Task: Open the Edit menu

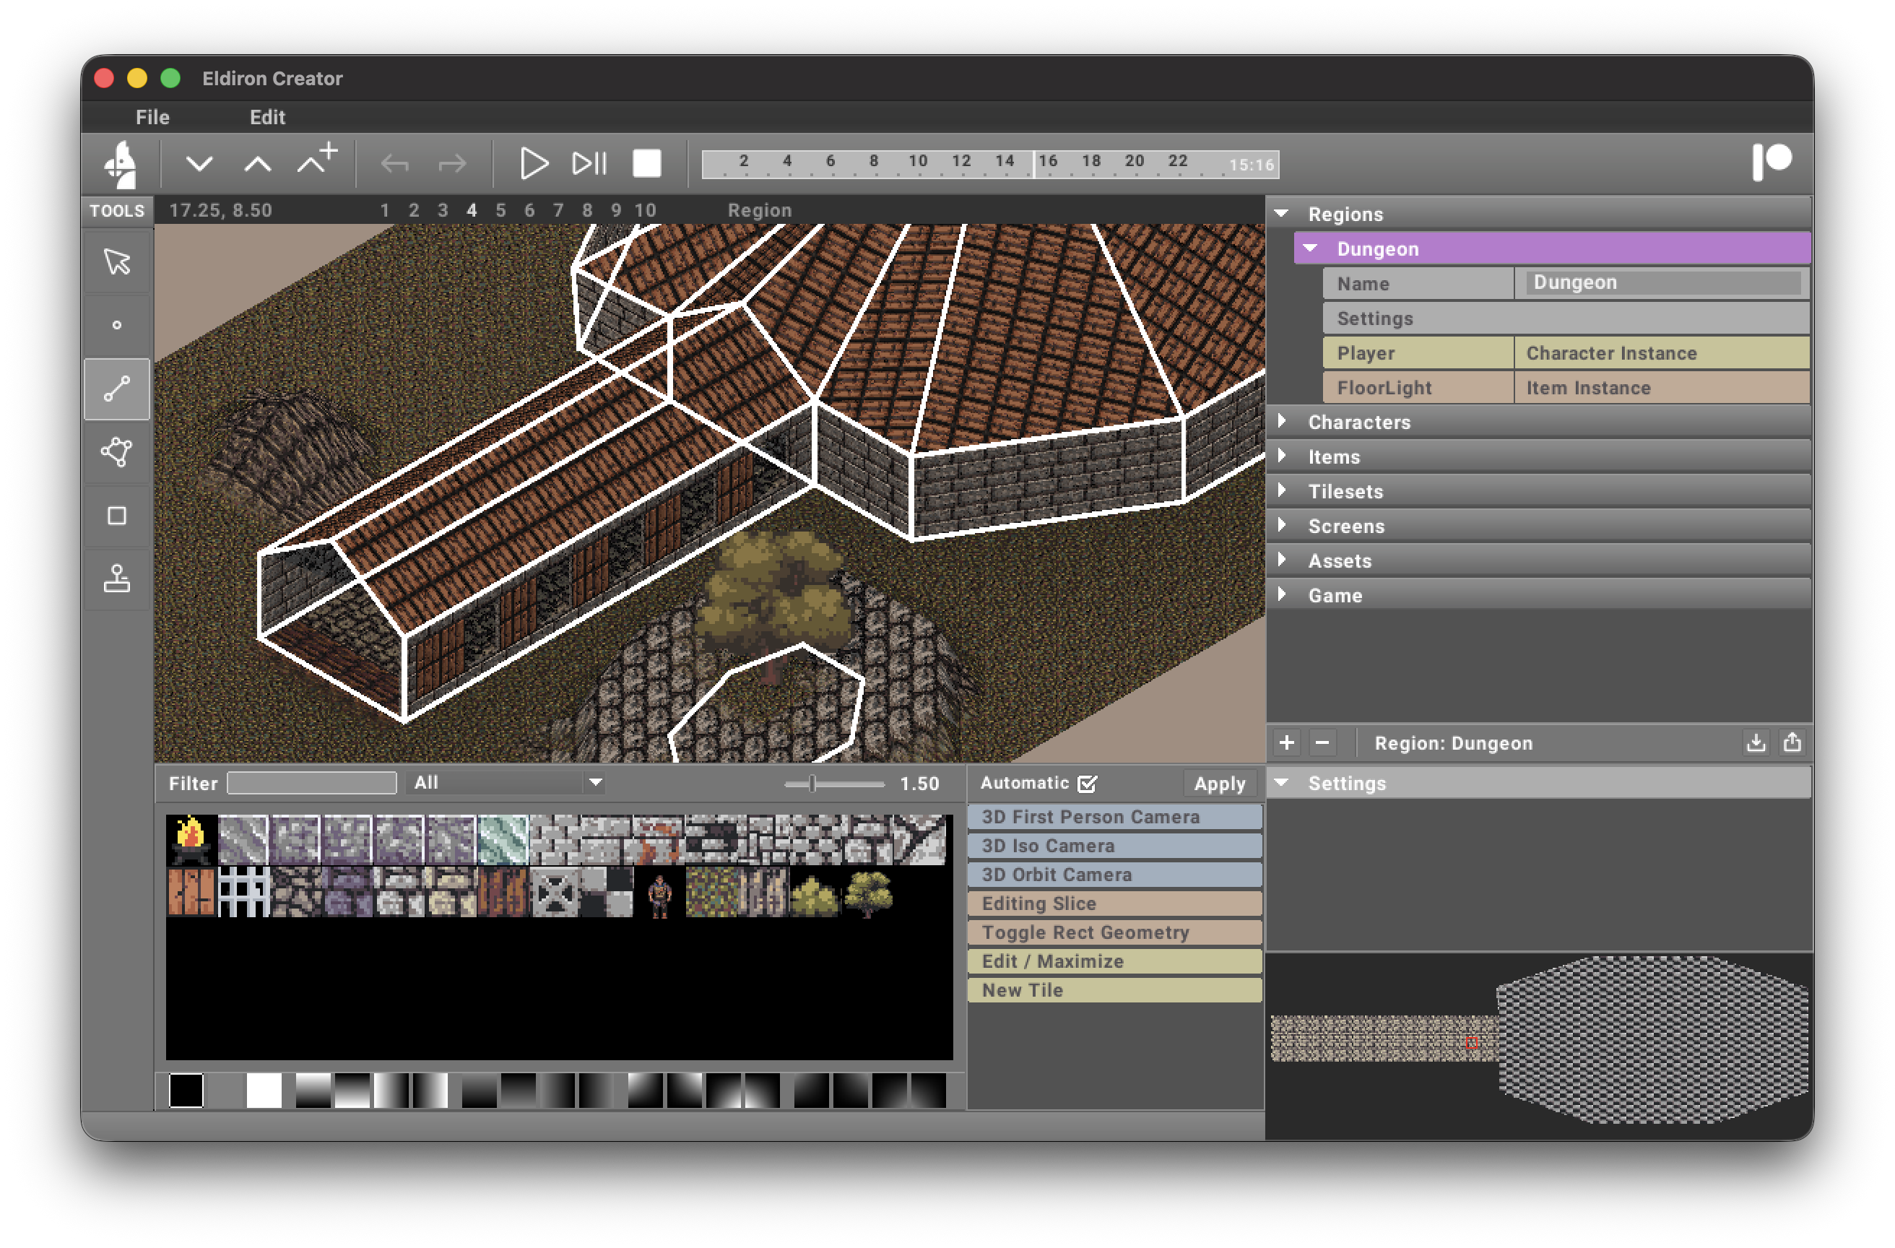Action: click(x=266, y=117)
